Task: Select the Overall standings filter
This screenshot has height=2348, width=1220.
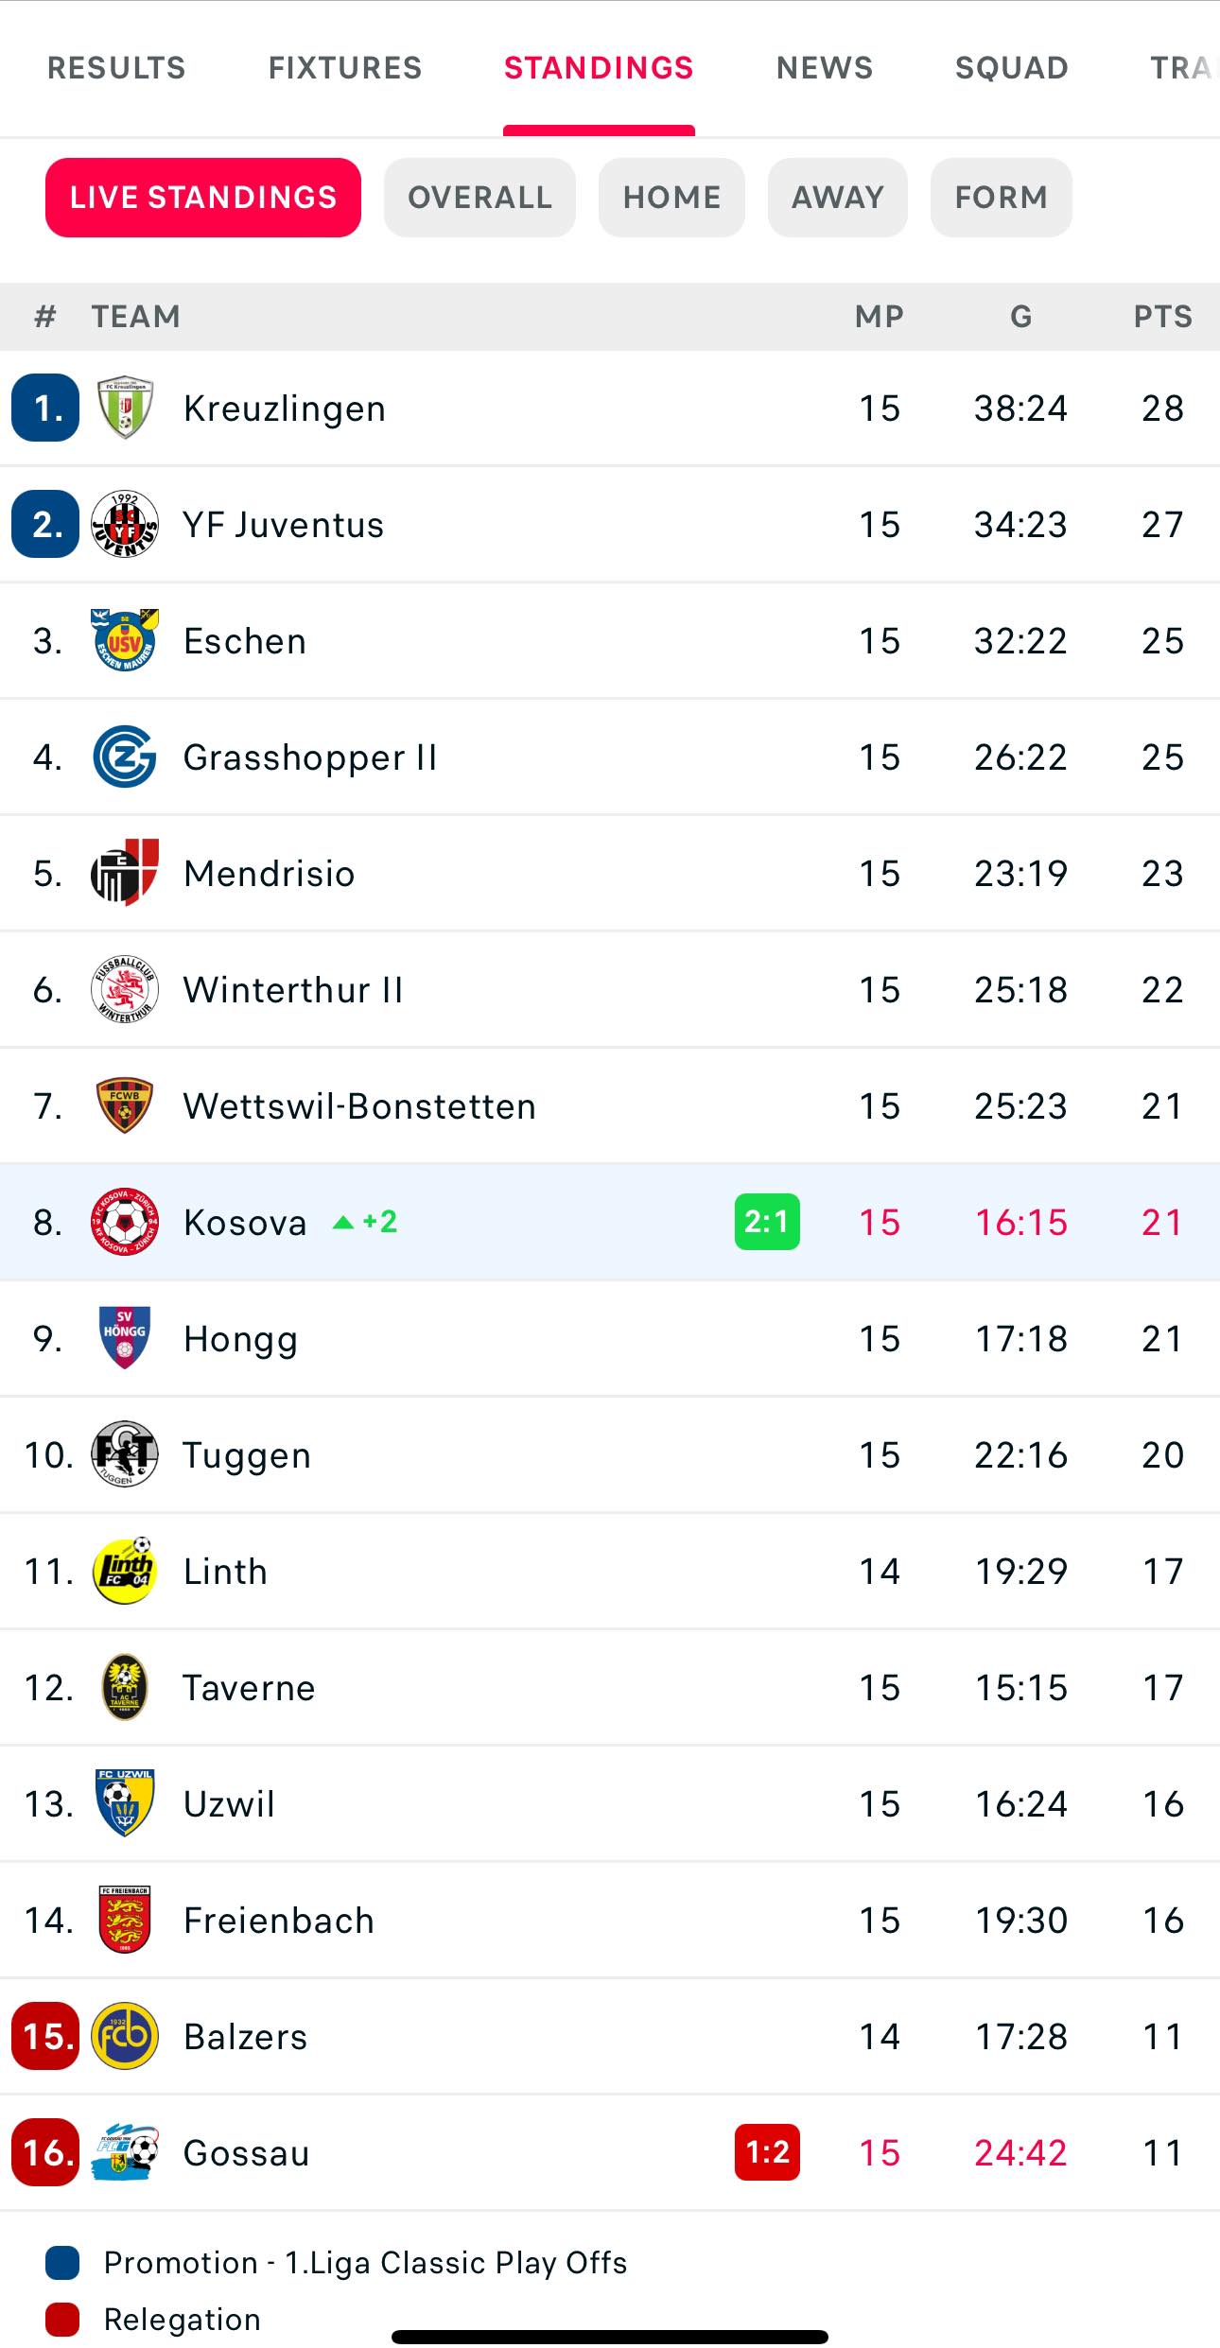Action: (x=479, y=198)
